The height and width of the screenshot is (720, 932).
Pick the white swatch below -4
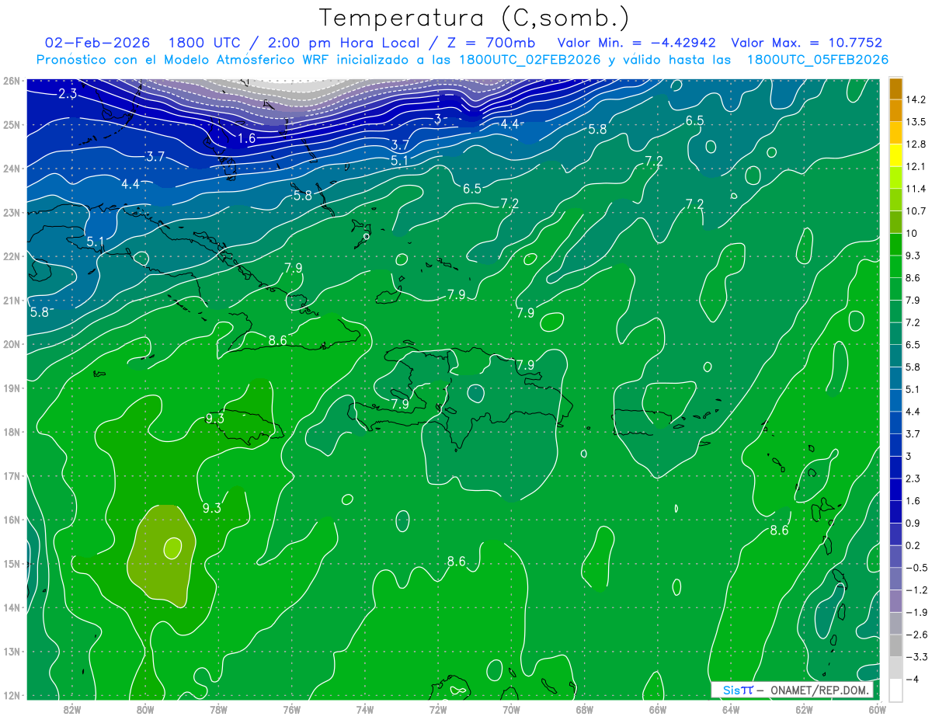pyautogui.click(x=895, y=690)
